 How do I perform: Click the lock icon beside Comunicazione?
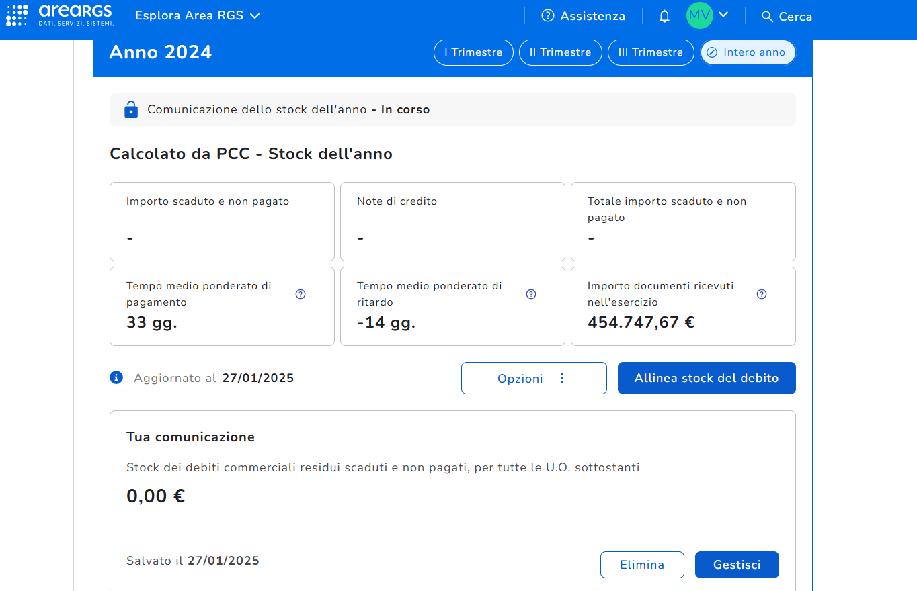(x=130, y=109)
